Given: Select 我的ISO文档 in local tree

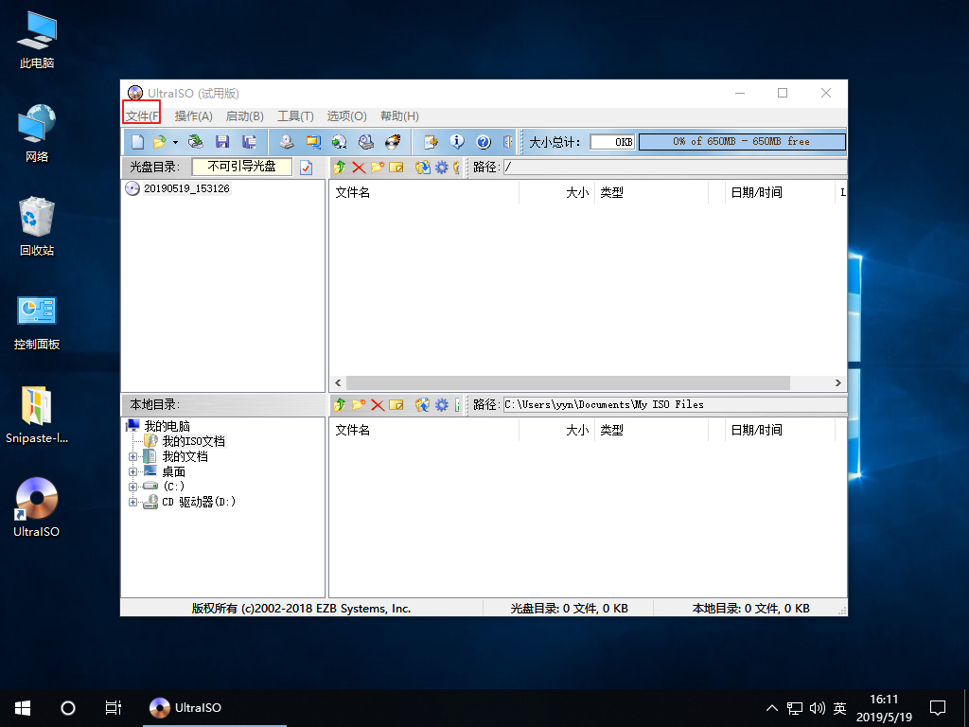Looking at the screenshot, I should click(x=193, y=441).
